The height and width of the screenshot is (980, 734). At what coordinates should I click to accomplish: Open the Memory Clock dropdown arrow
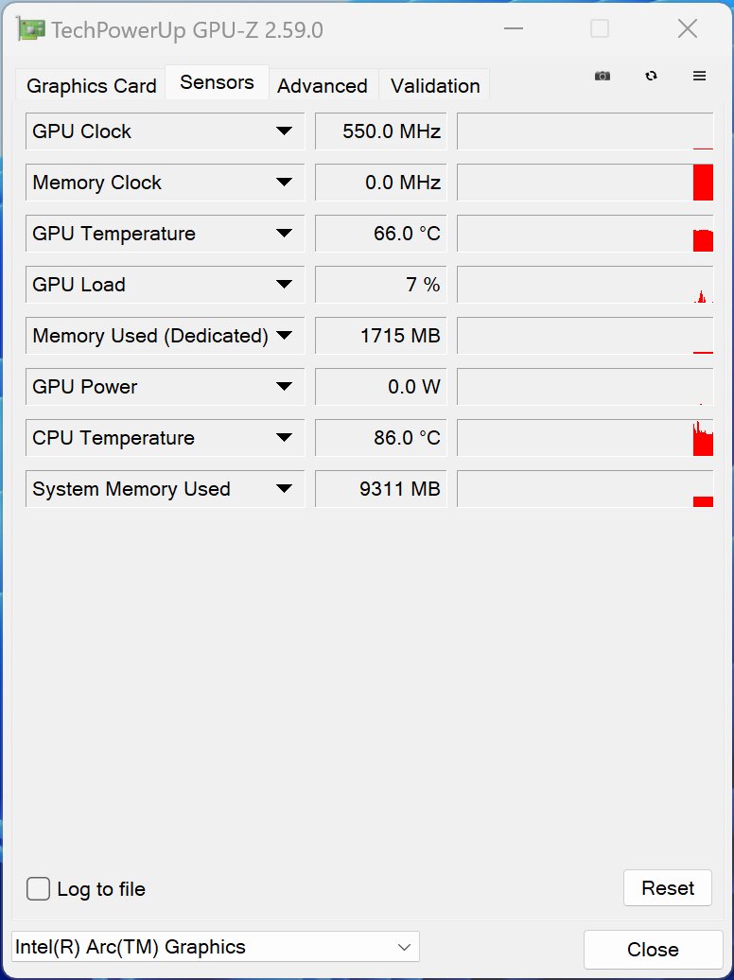284,183
